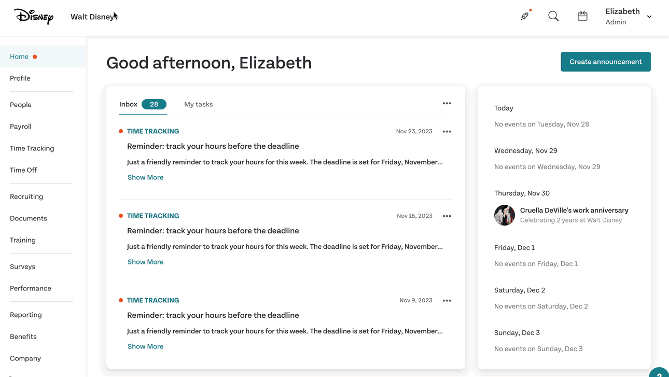Go to Home in sidebar
Screen dimensions: 669x377
[43, 57]
